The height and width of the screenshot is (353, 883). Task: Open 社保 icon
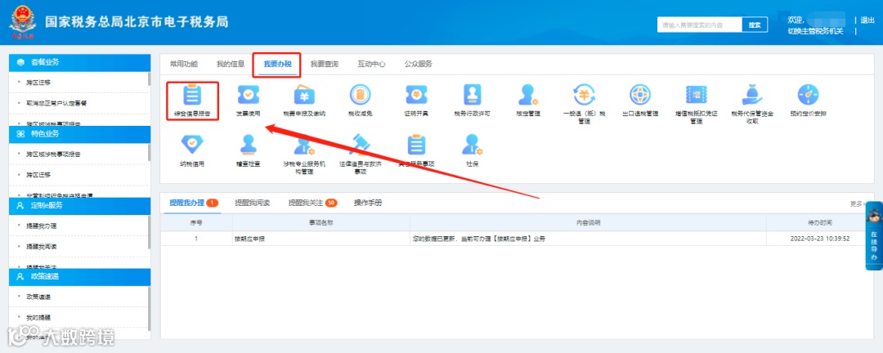click(472, 145)
